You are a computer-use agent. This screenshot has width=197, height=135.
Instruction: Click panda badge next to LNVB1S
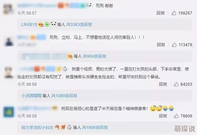(54, 24)
